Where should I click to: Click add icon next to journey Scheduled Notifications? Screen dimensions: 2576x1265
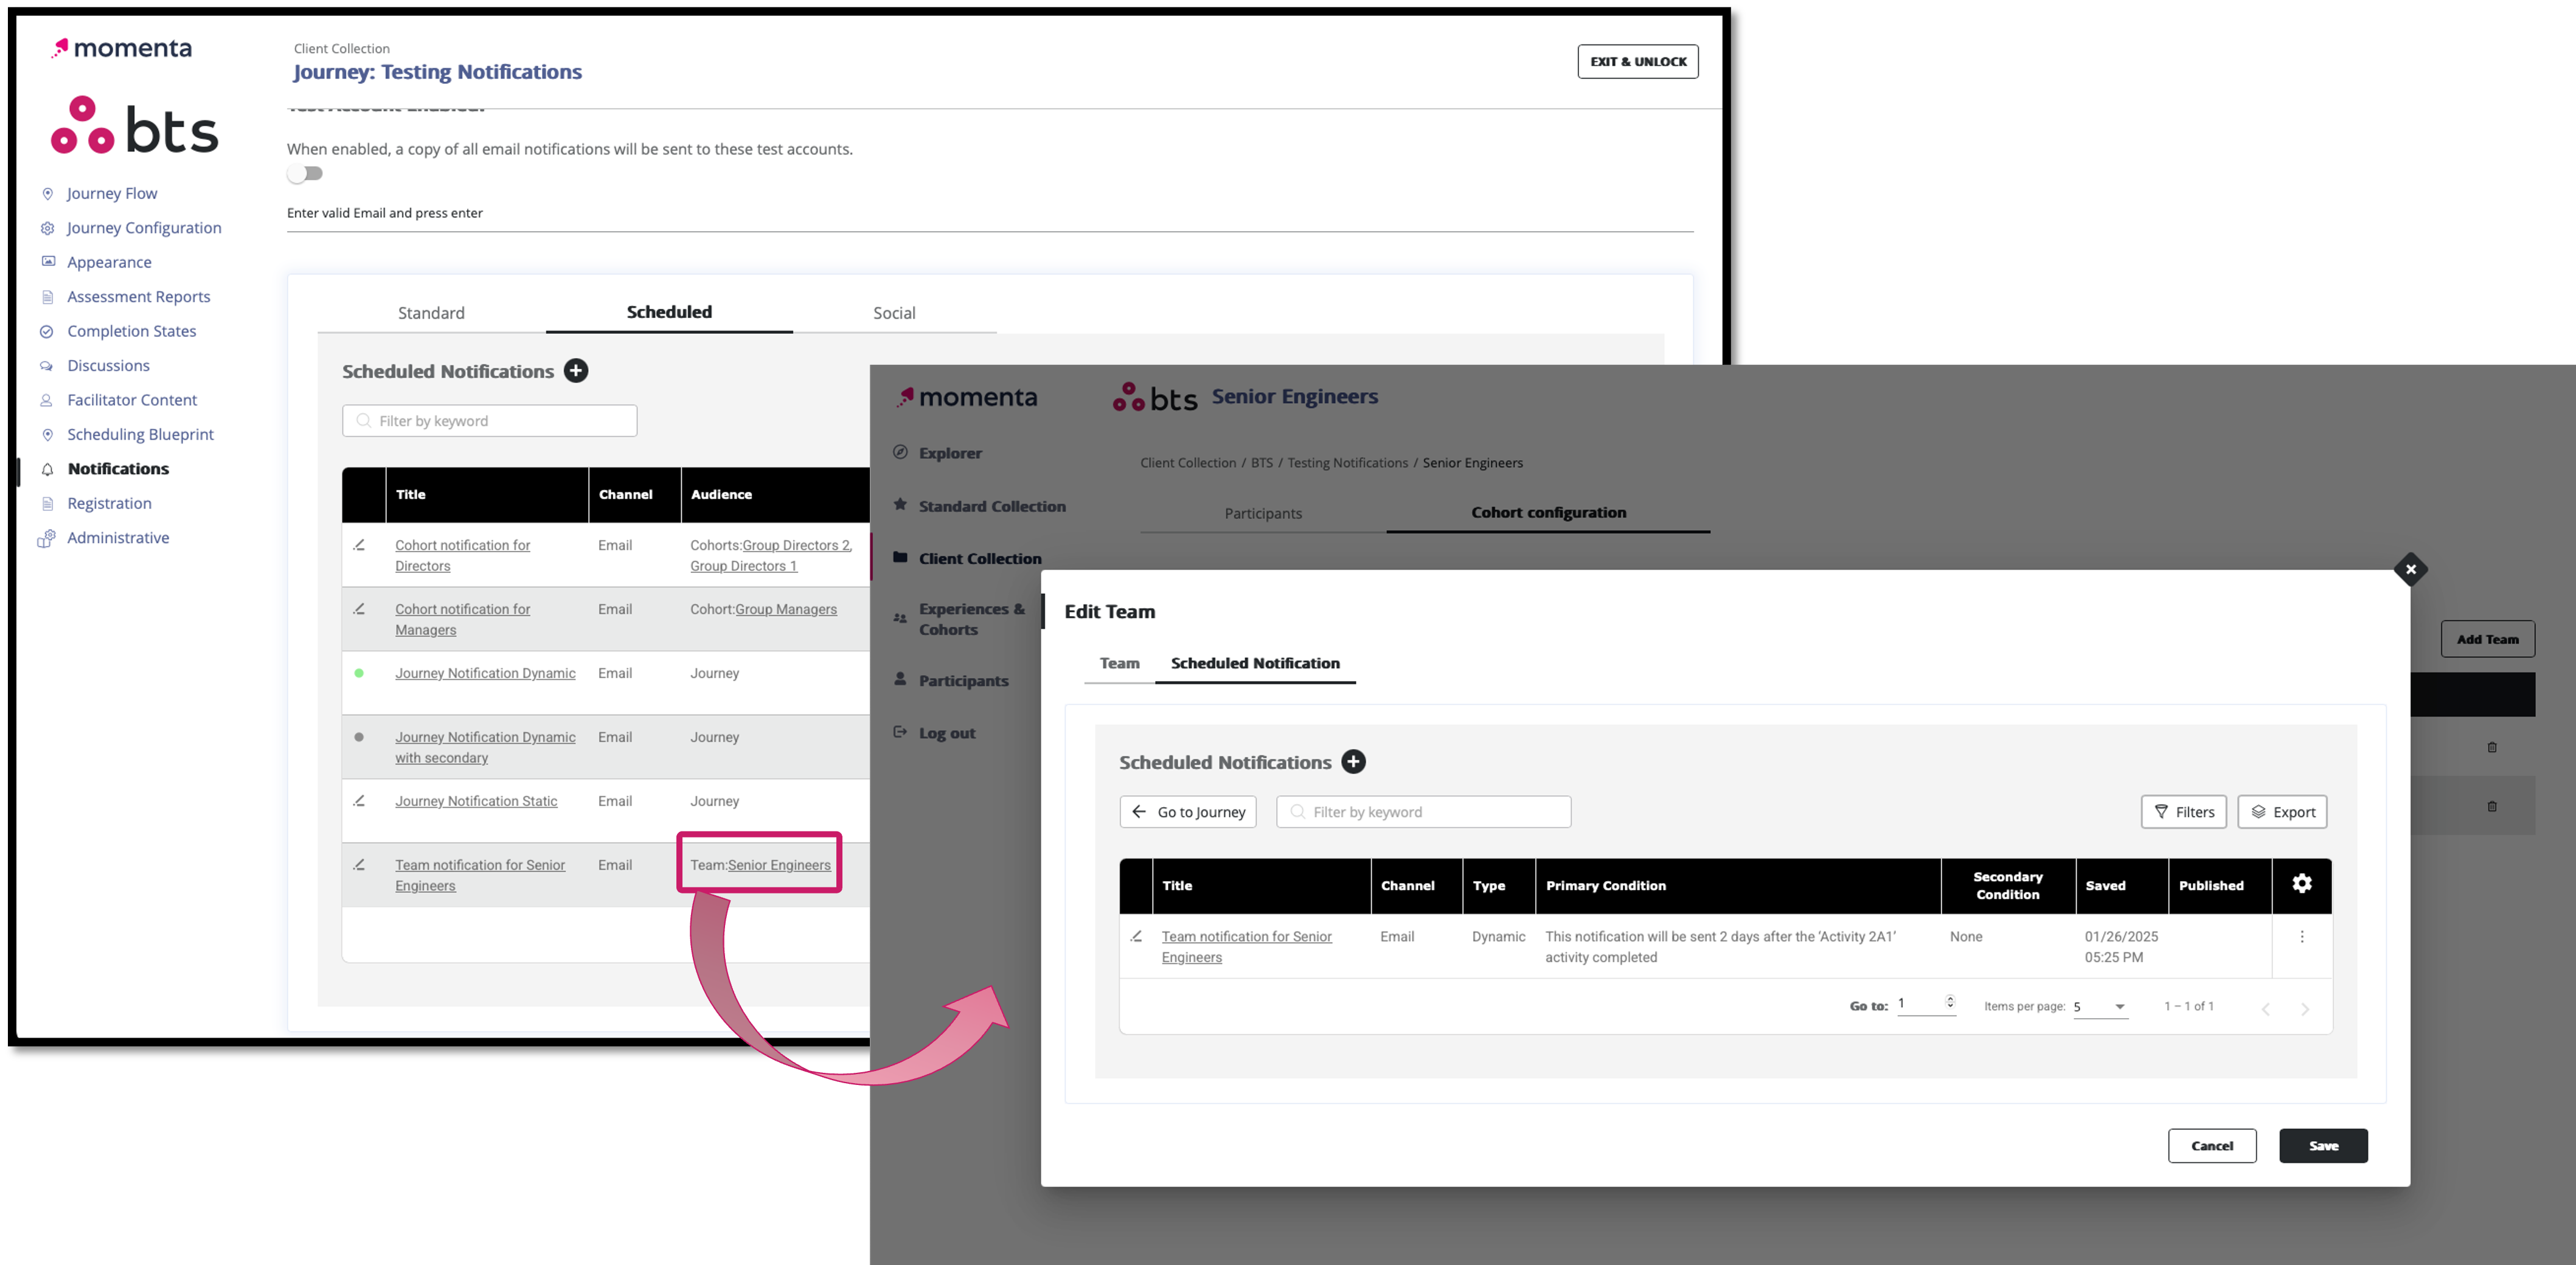[576, 371]
